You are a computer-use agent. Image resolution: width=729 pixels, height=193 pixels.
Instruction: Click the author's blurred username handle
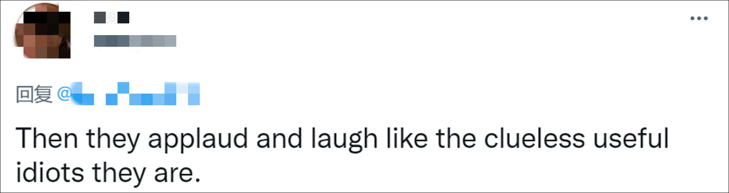pos(135,41)
